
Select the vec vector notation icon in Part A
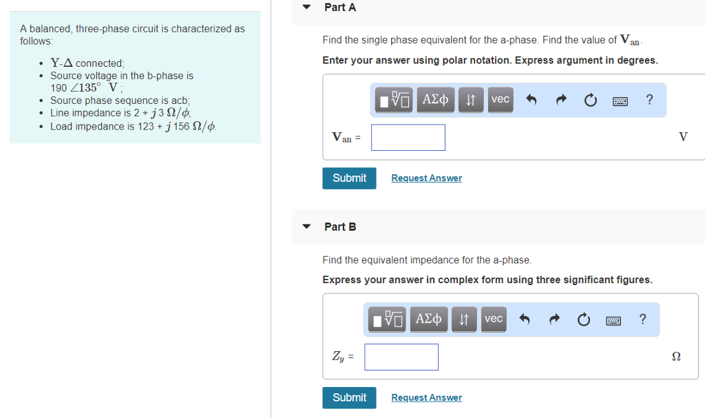(x=500, y=100)
